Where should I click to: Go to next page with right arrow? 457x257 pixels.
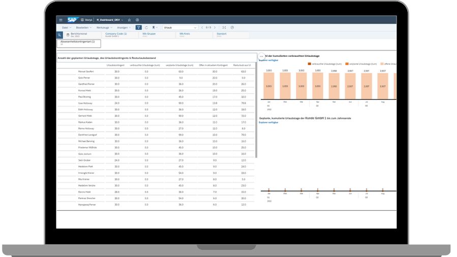(215, 27)
